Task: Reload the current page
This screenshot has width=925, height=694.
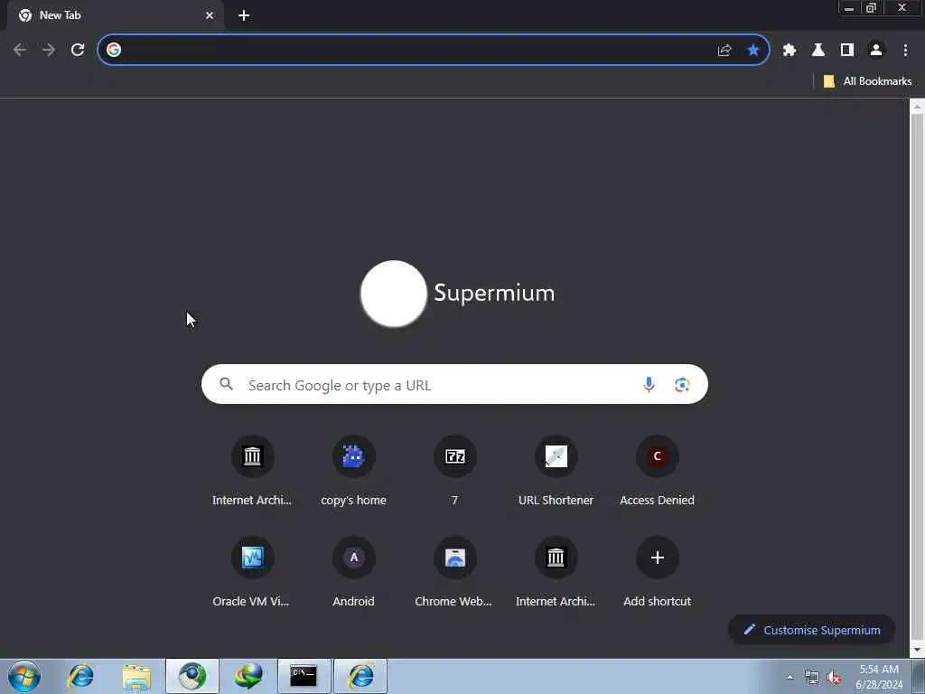Action: (78, 51)
